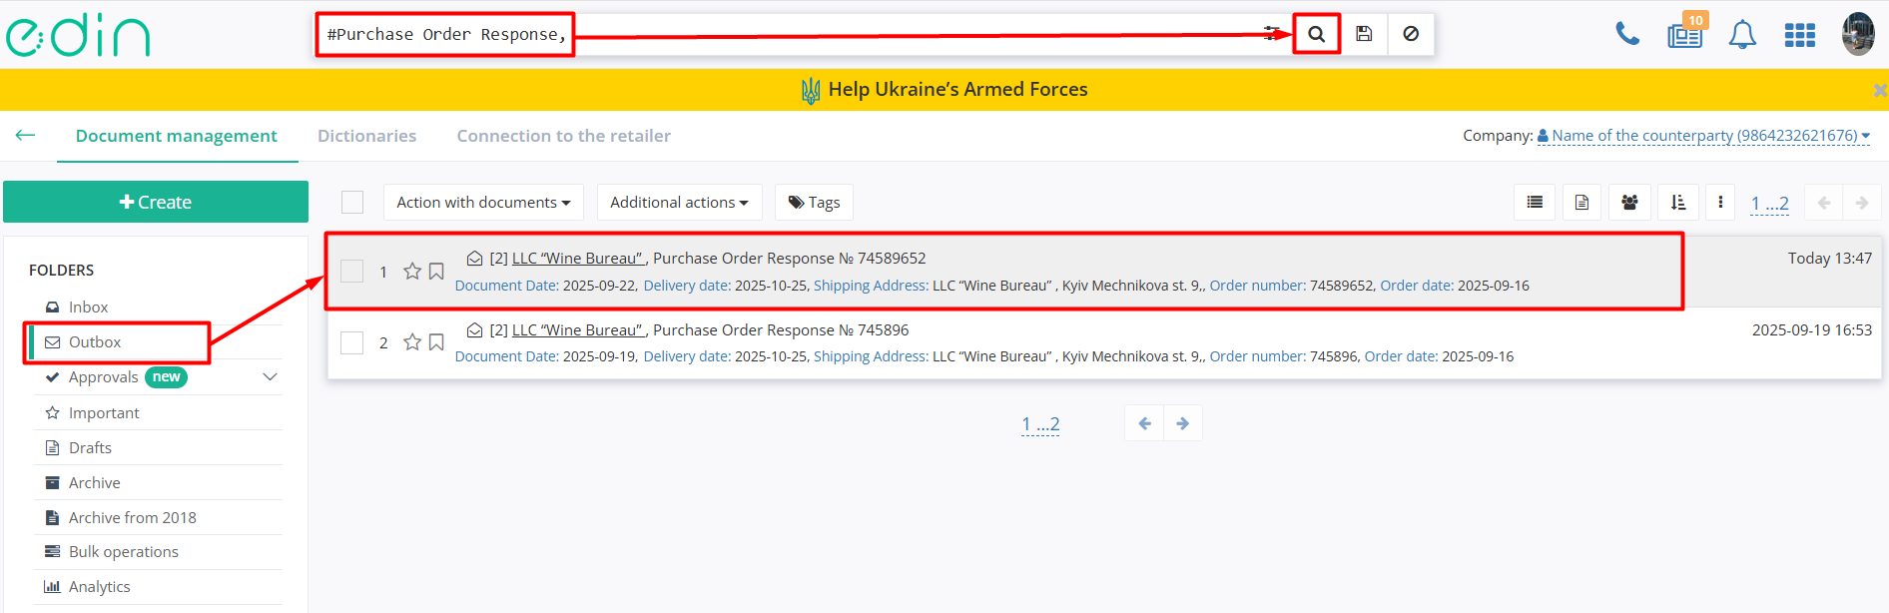The width and height of the screenshot is (1889, 613).
Task: Open the Drafts folder
Action: tap(90, 447)
